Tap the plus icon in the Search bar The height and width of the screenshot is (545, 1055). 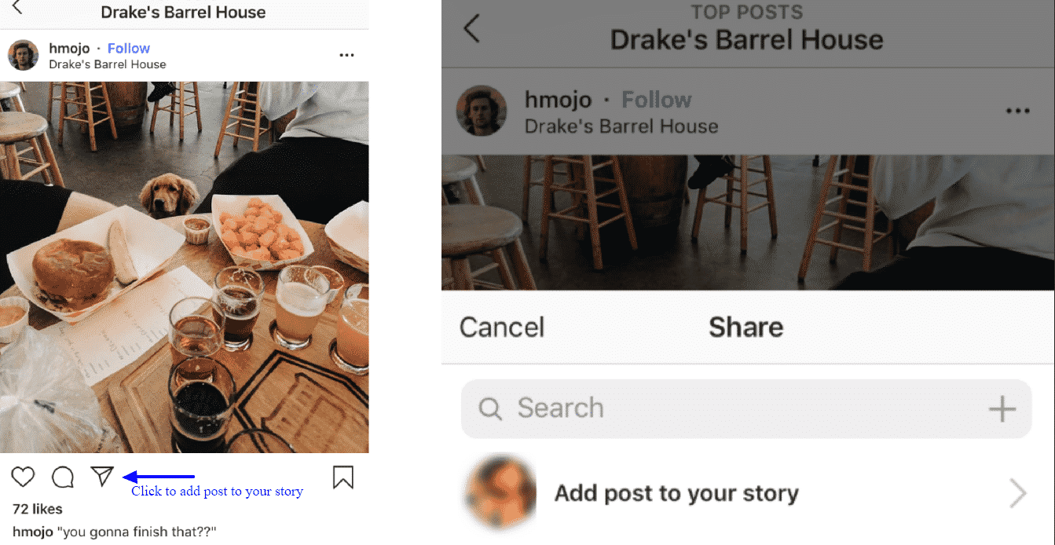pyautogui.click(x=1002, y=409)
